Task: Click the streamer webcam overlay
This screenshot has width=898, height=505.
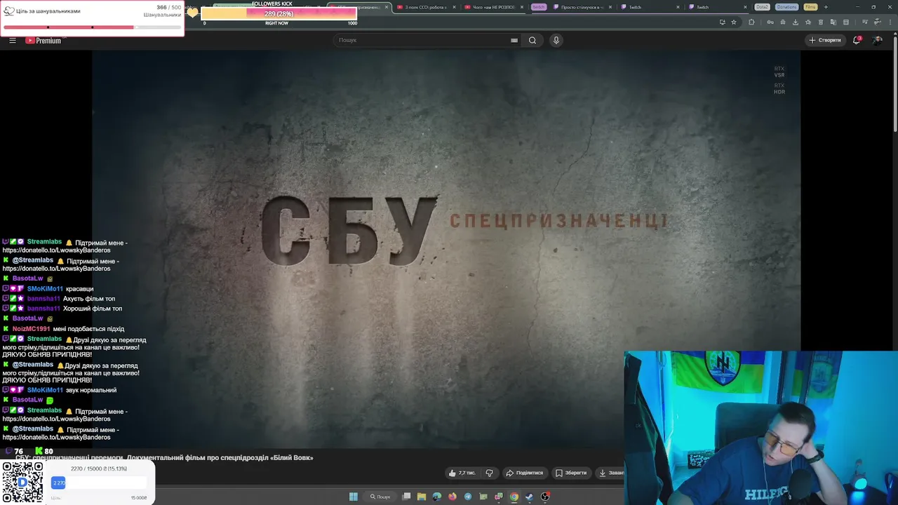Action: (x=760, y=428)
